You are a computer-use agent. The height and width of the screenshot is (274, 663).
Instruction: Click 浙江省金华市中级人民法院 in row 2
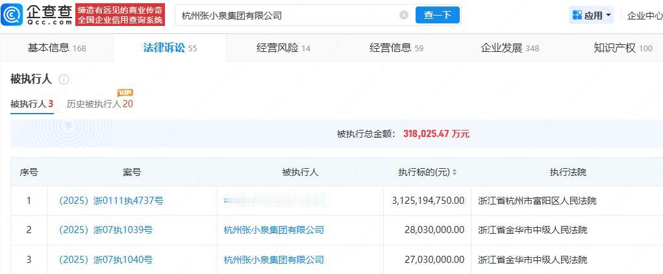click(x=532, y=230)
